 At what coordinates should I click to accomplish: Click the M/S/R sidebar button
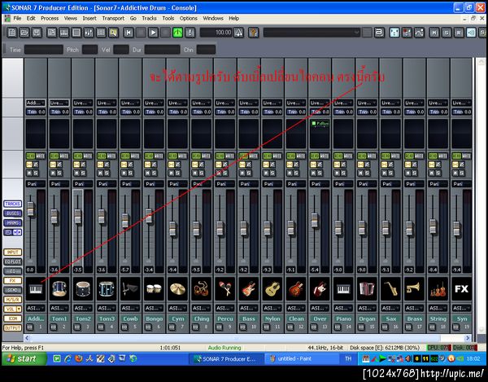point(12,300)
